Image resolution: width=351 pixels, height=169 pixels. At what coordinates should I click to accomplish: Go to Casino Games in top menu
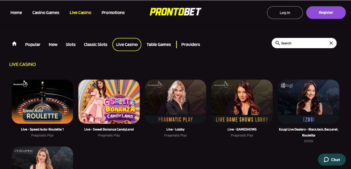point(46,12)
